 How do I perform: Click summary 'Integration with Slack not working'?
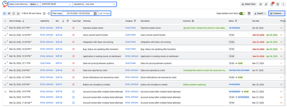click(x=98, y=42)
